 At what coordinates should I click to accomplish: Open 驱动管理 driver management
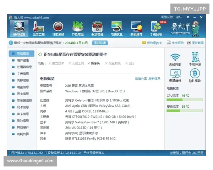(x=97, y=28)
